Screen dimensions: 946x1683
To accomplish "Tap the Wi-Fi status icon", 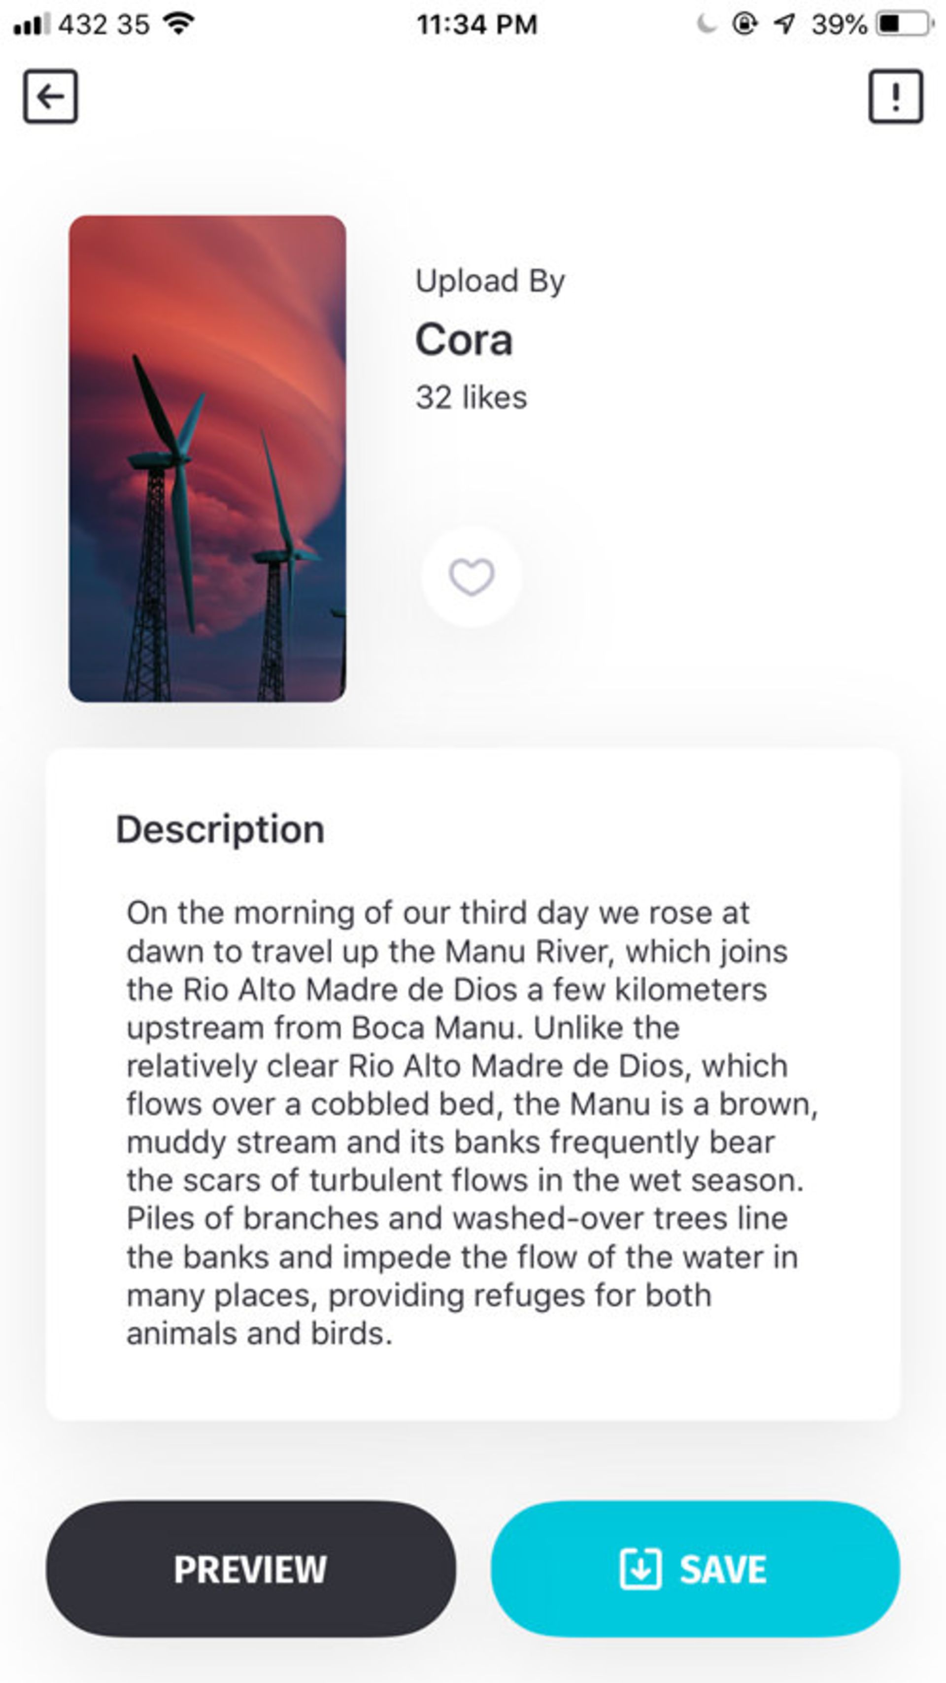I will pyautogui.click(x=179, y=25).
